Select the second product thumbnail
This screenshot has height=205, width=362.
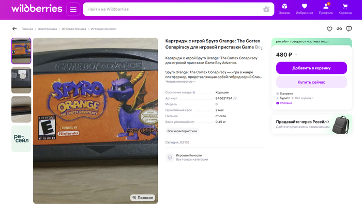pyautogui.click(x=21, y=80)
